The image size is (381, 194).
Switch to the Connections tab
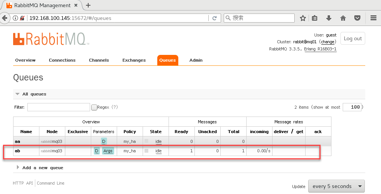pos(62,61)
